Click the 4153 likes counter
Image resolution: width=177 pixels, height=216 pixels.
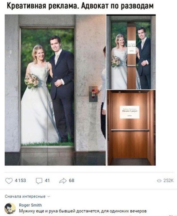(x=20, y=180)
